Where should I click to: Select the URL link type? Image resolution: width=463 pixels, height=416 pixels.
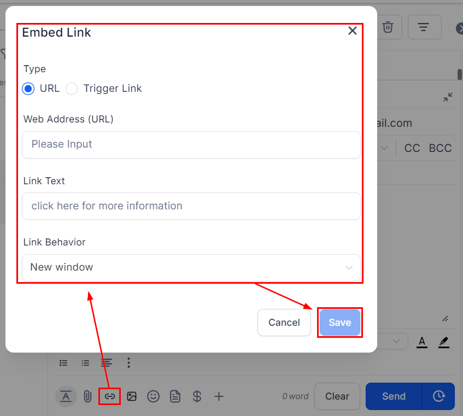(x=28, y=89)
